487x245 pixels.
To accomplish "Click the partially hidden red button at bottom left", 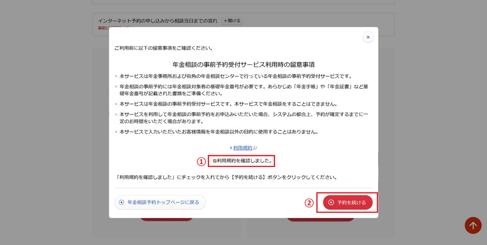I will (166, 219).
